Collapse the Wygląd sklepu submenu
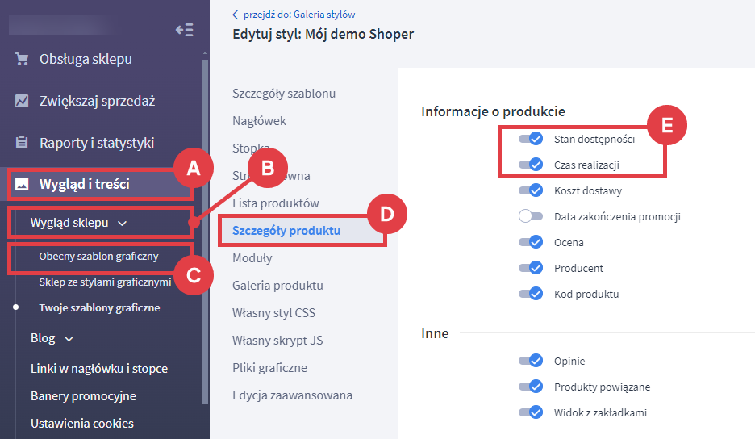Image resolution: width=755 pixels, height=439 pixels. tap(122, 223)
